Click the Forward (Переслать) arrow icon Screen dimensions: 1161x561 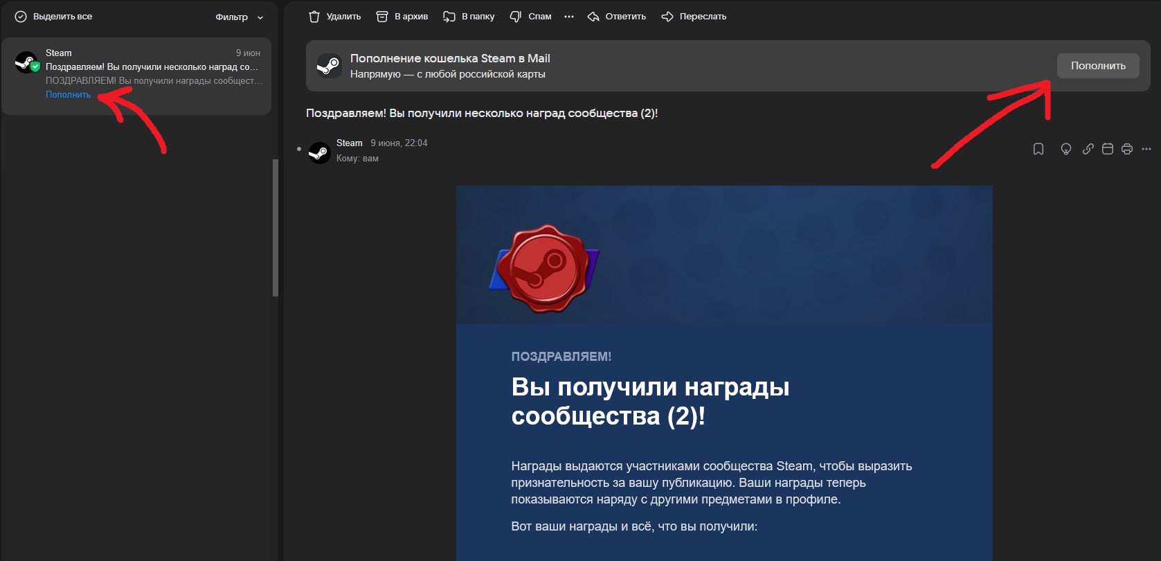(x=667, y=17)
